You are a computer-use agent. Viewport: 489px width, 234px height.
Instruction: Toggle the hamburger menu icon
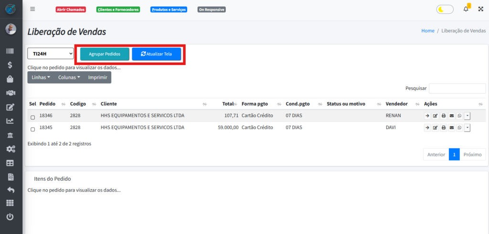(32, 9)
